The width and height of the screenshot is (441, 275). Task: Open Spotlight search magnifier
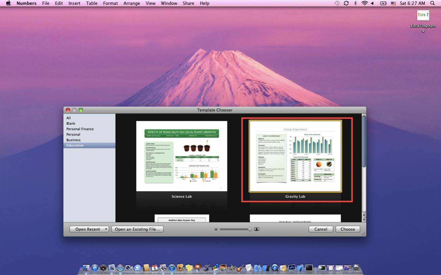coord(432,3)
